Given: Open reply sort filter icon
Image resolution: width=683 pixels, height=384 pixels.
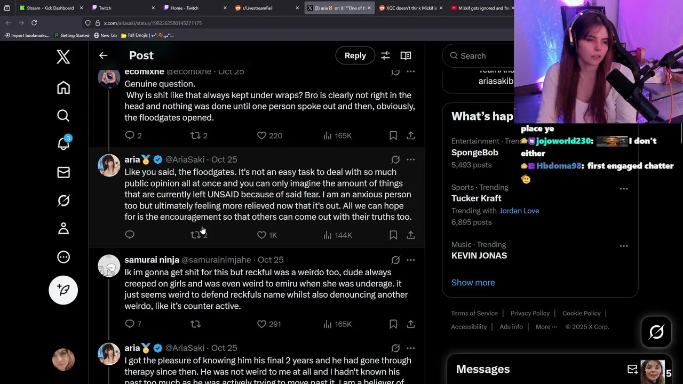Looking at the screenshot, I should click(385, 55).
